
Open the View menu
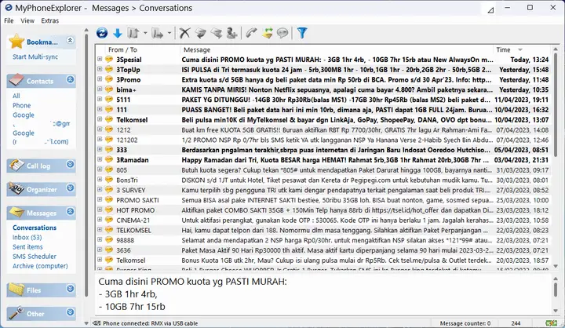coord(27,20)
